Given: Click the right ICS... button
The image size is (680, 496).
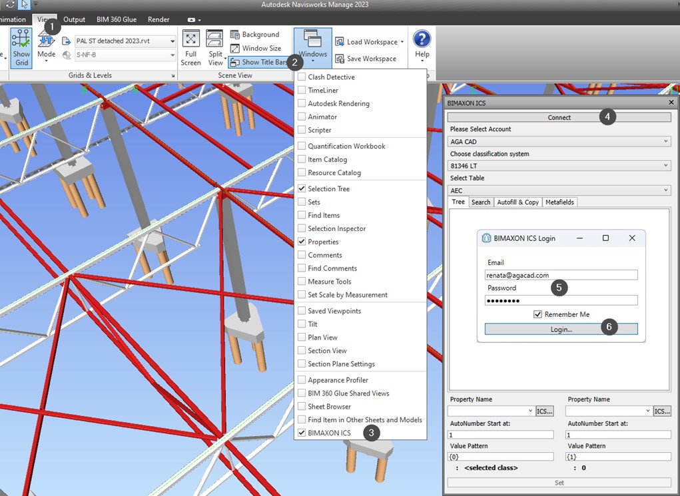Looking at the screenshot, I should point(662,411).
